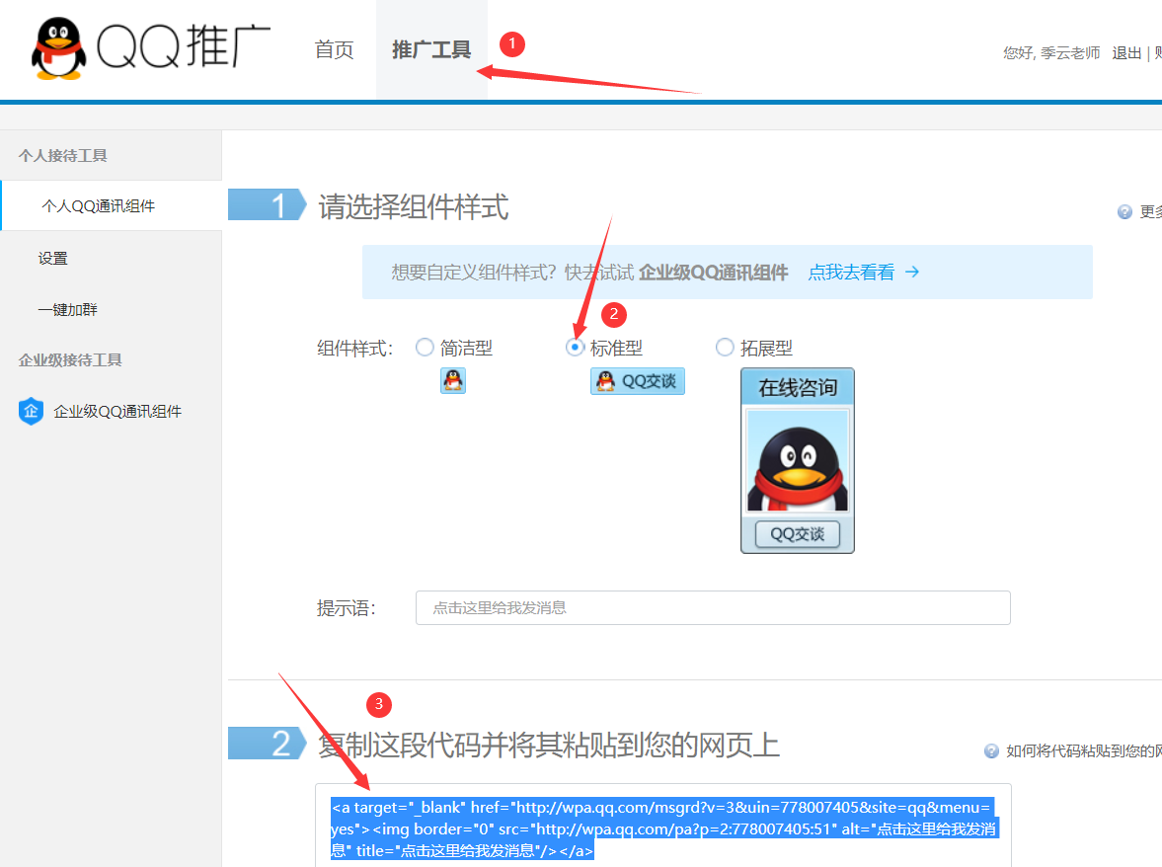This screenshot has width=1162, height=867.
Task: Click the 复制这段代码 step two heading
Action: coord(548,745)
